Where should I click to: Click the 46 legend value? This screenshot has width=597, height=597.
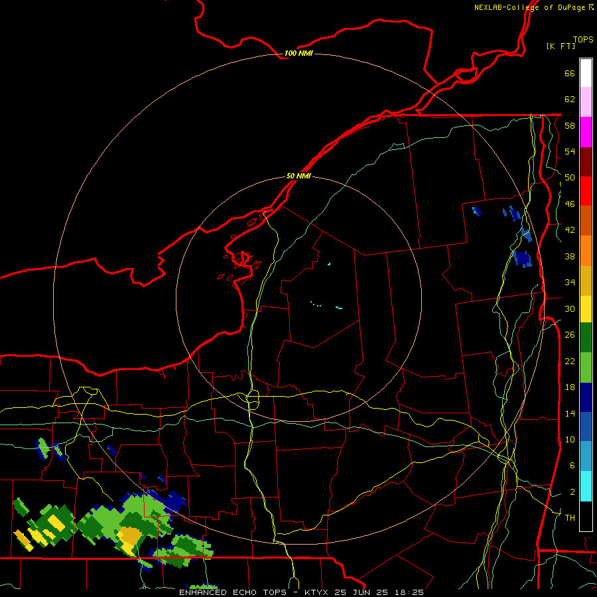(570, 204)
